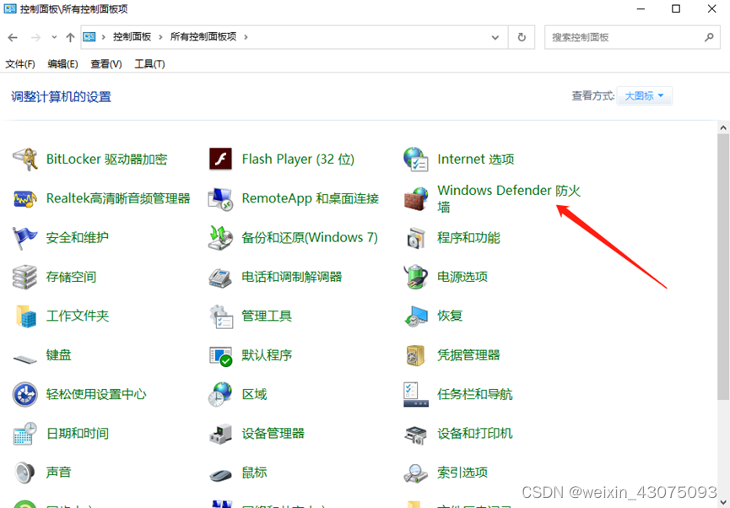Click the 键盘 keyboard icon
The width and height of the screenshot is (730, 508).
(x=24, y=359)
